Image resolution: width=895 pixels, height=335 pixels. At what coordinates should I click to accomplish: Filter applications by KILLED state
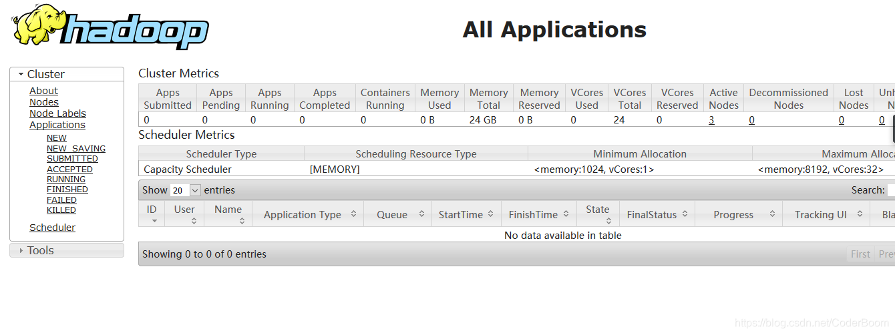[x=61, y=210]
